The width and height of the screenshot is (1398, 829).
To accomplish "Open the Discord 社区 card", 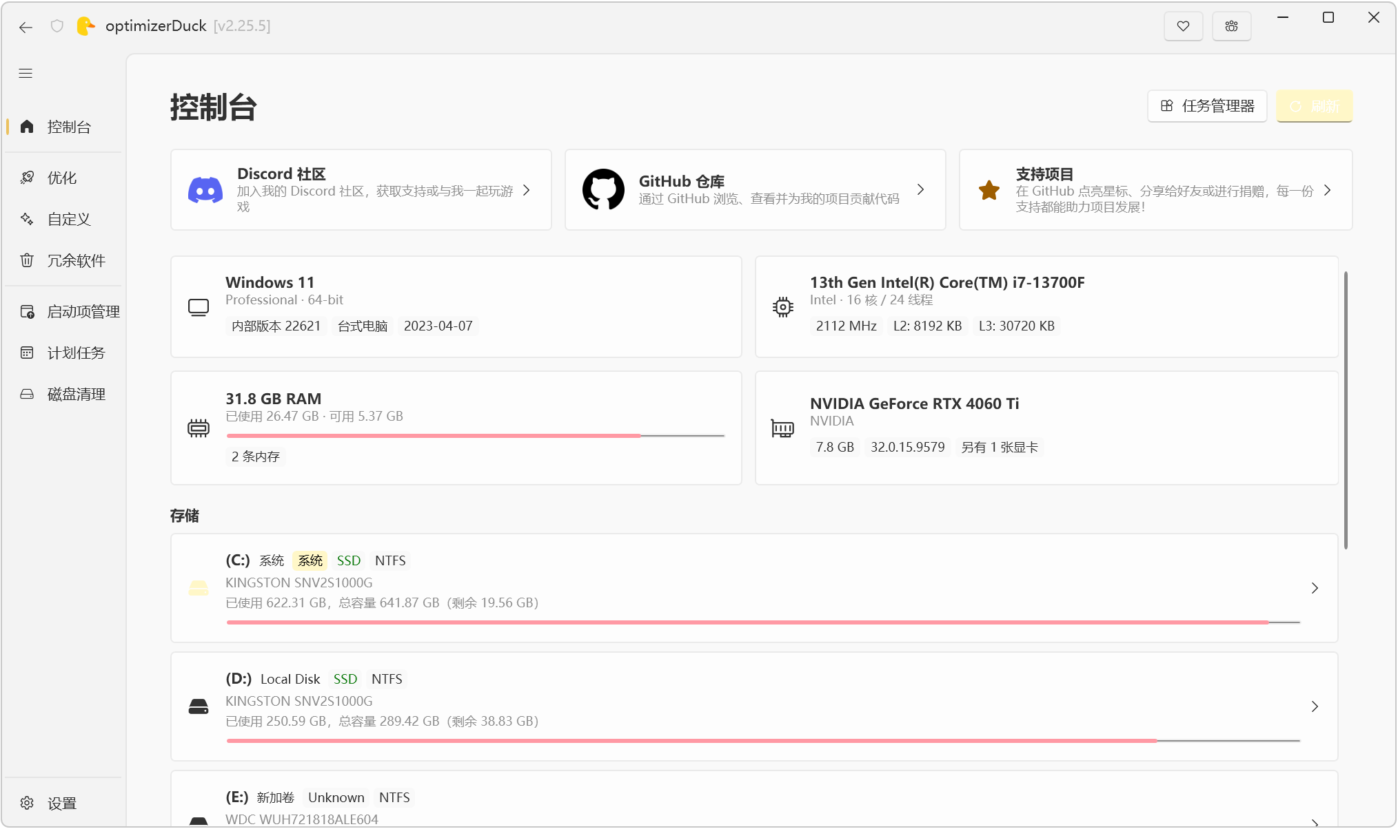I will tap(361, 190).
